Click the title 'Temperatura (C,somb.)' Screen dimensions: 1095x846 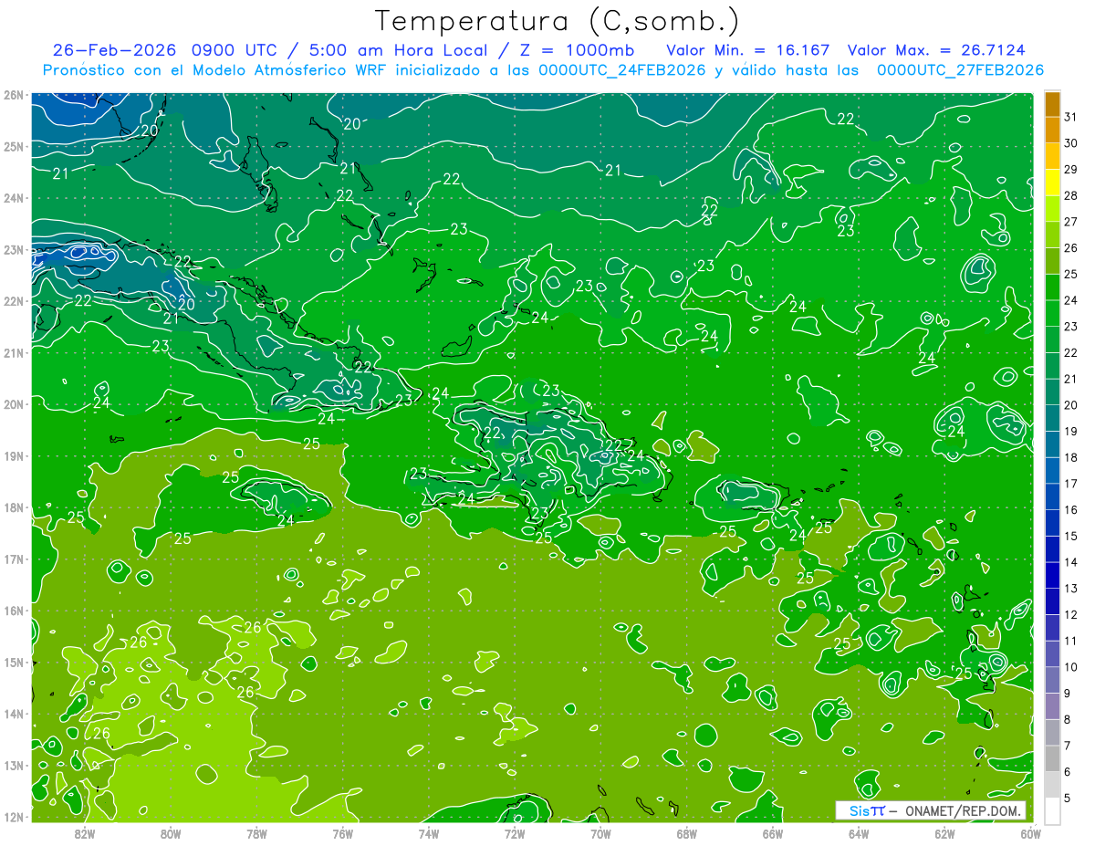coord(557,21)
